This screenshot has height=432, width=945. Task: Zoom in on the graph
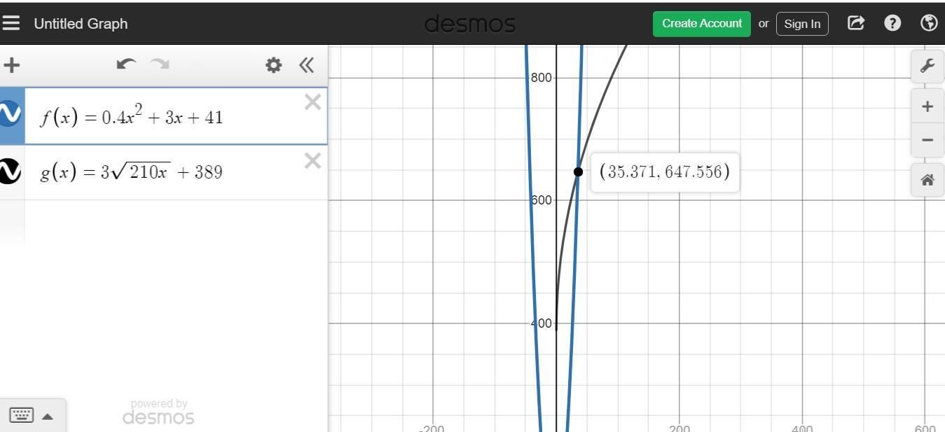(927, 106)
